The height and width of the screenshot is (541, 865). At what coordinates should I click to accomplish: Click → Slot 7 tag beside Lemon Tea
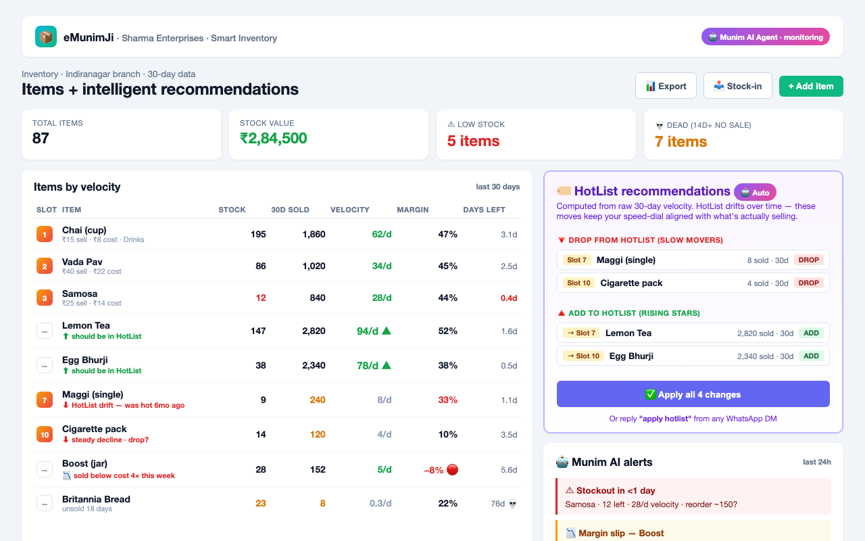tap(581, 333)
